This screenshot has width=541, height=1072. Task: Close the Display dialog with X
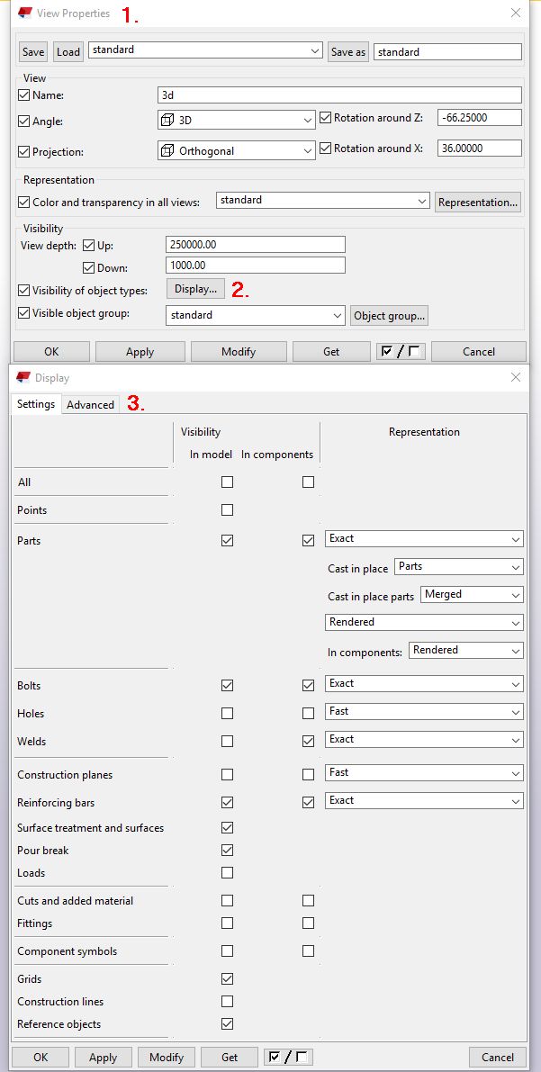tap(516, 378)
